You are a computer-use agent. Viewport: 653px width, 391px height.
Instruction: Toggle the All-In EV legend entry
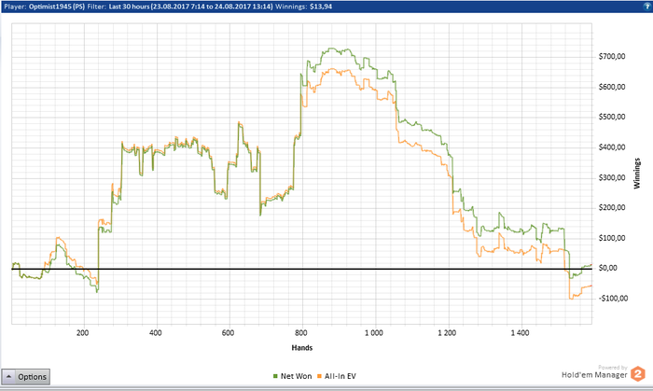pos(337,376)
